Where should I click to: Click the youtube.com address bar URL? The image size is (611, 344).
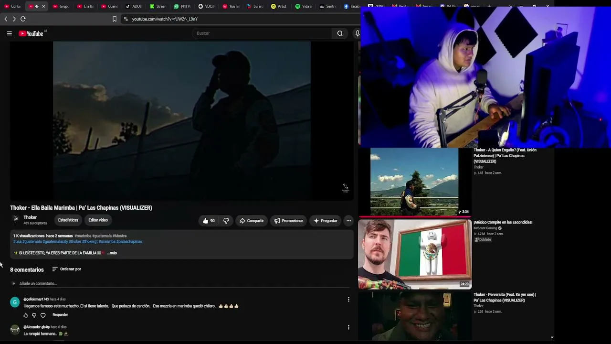[165, 19]
